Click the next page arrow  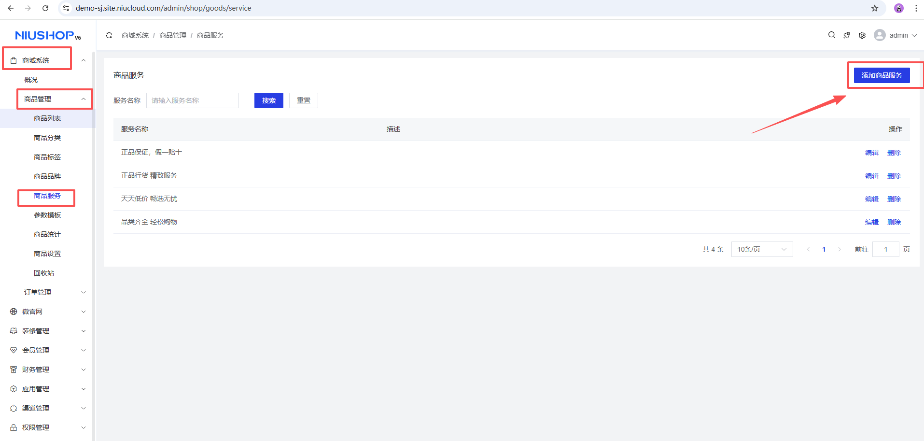pos(840,249)
